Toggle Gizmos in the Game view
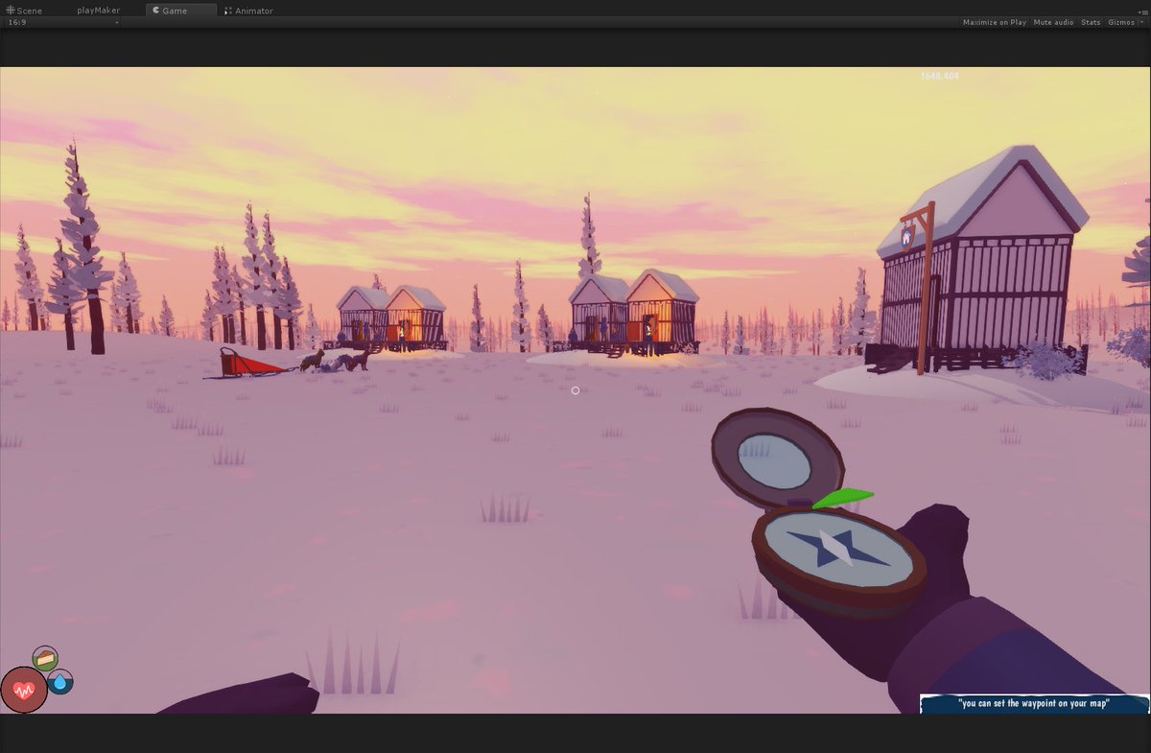 click(1119, 22)
